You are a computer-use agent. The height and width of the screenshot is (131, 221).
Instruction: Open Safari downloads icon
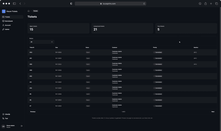[200, 4]
